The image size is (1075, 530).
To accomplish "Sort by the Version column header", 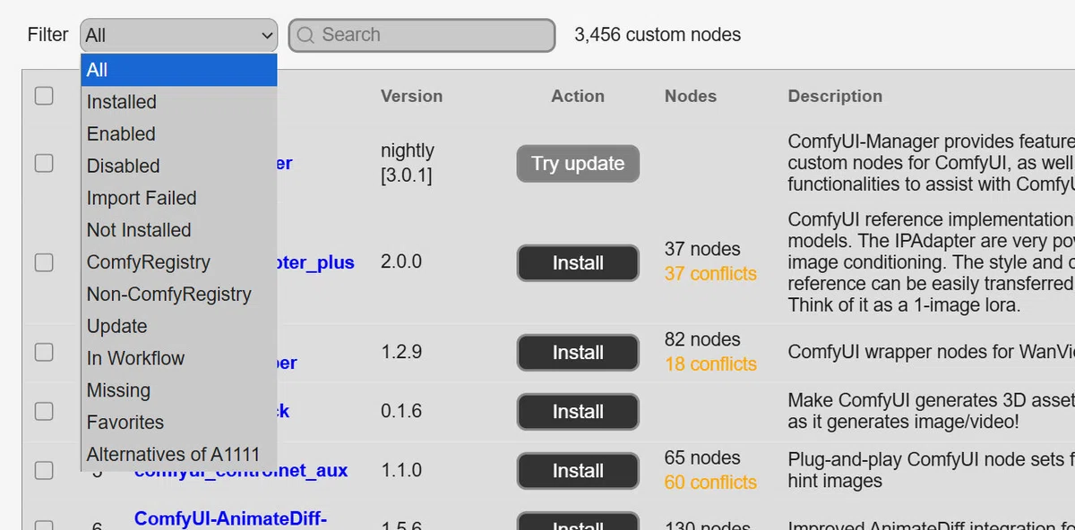I will tap(411, 96).
